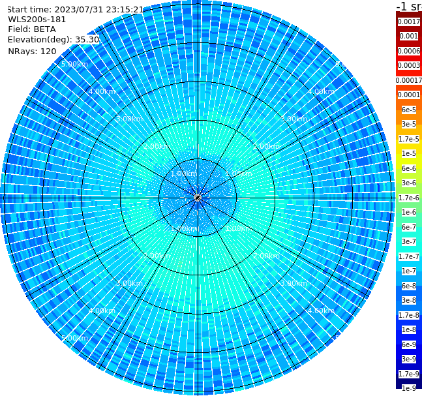Viewport: 422px width, 396px height.
Task: Click the 1.7e-5 colorbar label
Action: (x=409, y=139)
